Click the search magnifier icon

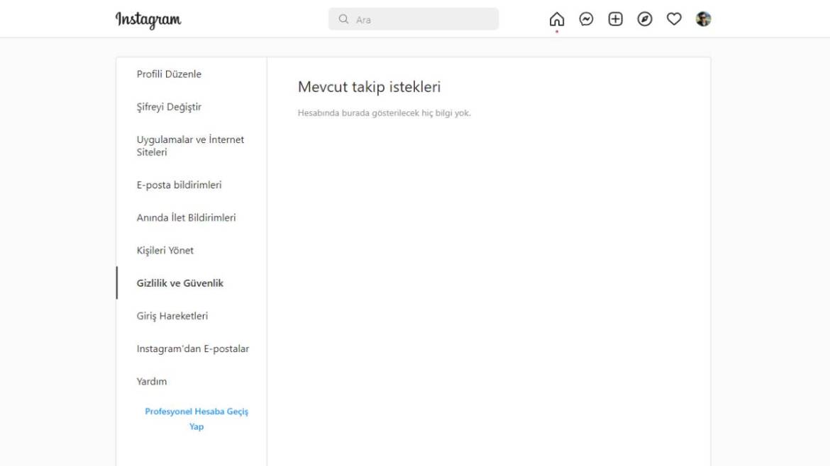point(343,19)
